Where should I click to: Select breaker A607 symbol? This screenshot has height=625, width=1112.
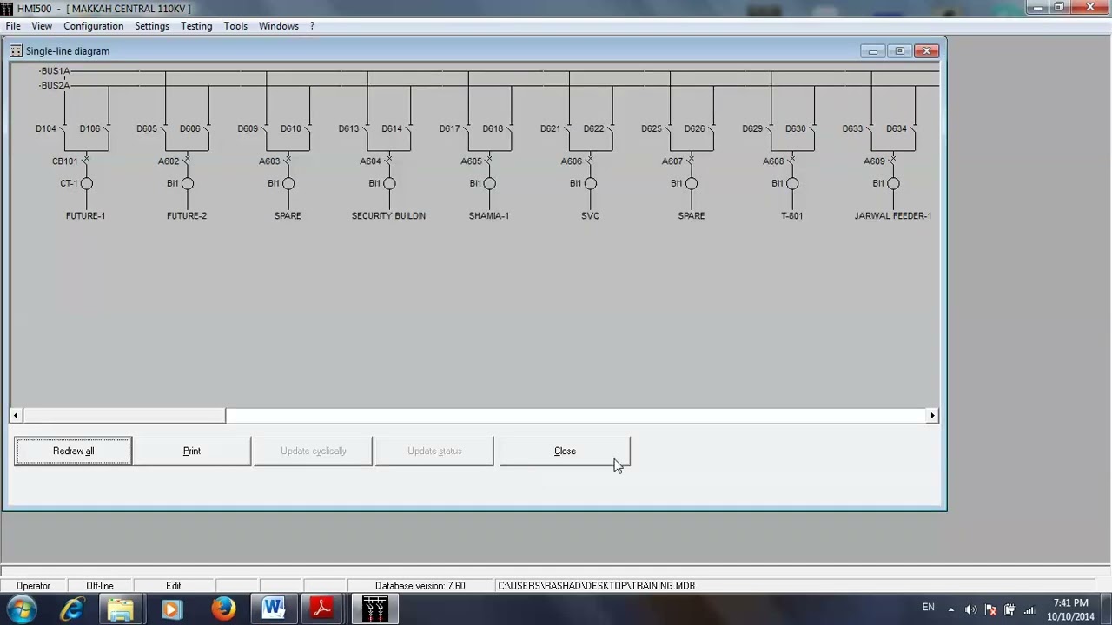tap(691, 161)
